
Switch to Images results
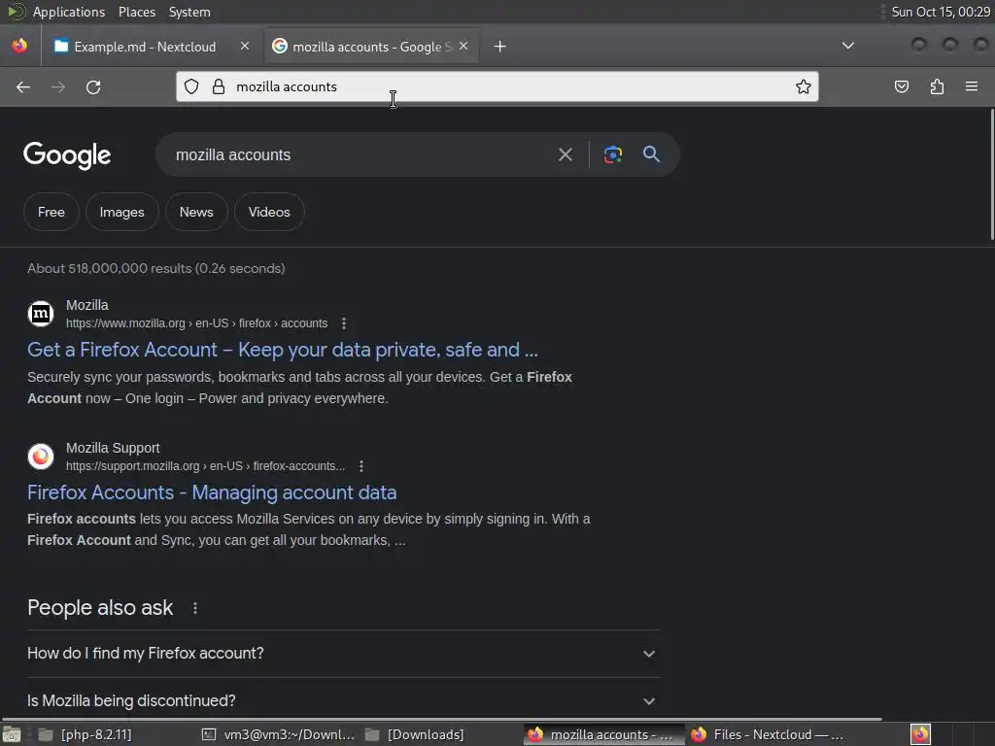point(121,212)
